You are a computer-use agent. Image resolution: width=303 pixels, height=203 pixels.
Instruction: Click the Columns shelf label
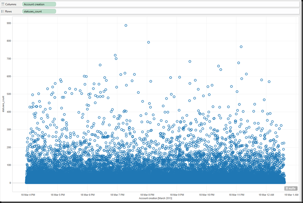(x=11, y=4)
